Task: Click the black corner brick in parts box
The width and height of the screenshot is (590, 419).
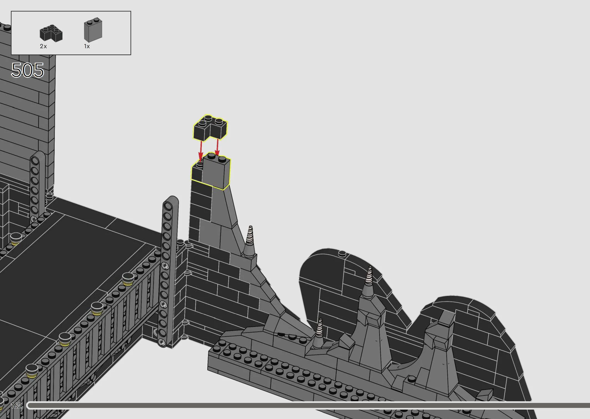Action: 51,34
